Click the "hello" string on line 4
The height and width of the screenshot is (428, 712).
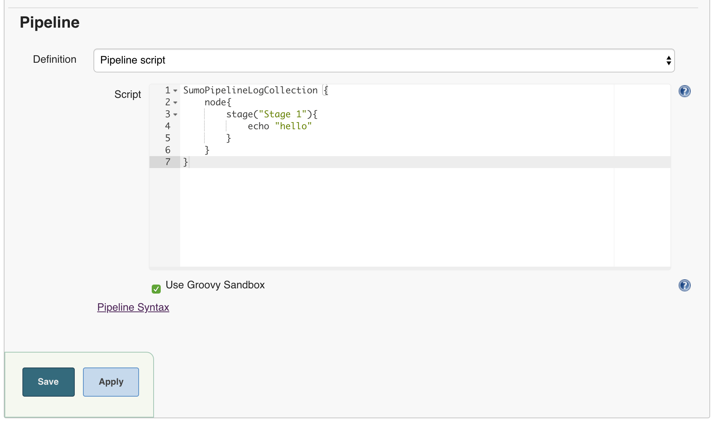point(293,126)
